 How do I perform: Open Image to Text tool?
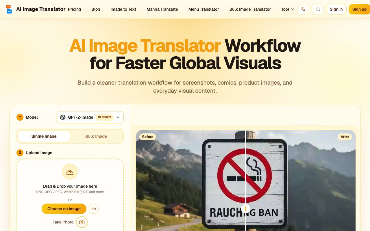click(123, 9)
